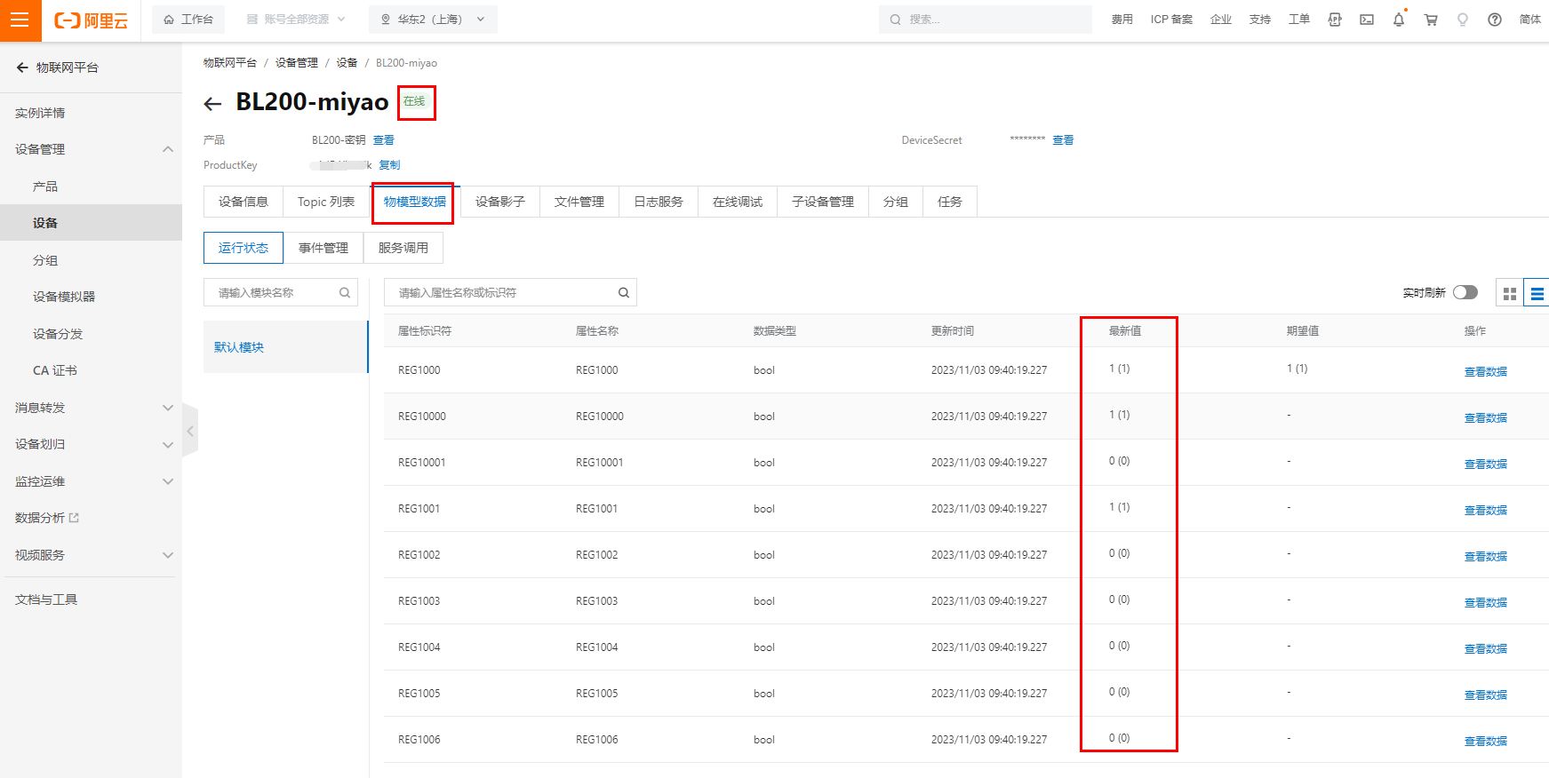Viewport: 1549px width, 778px height.
Task: Click 查看数据 for REG10001 row
Action: (x=1486, y=464)
